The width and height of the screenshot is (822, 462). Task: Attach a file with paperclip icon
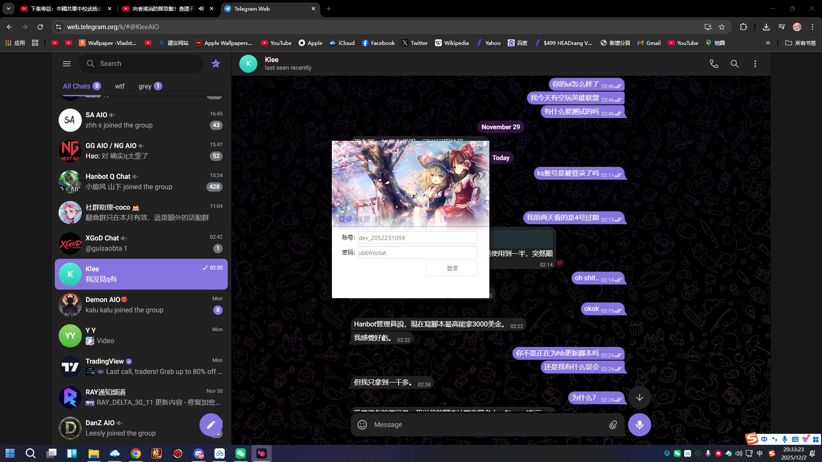613,424
